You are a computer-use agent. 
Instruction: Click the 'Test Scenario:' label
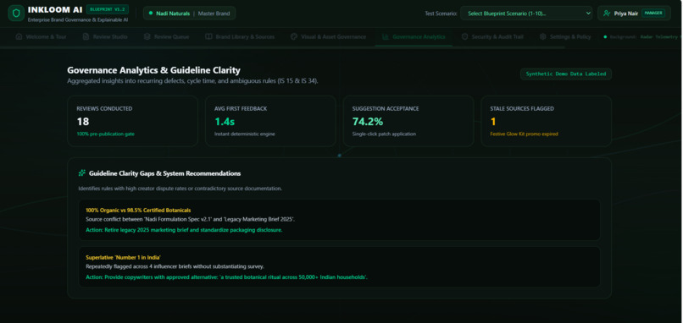[441, 14]
